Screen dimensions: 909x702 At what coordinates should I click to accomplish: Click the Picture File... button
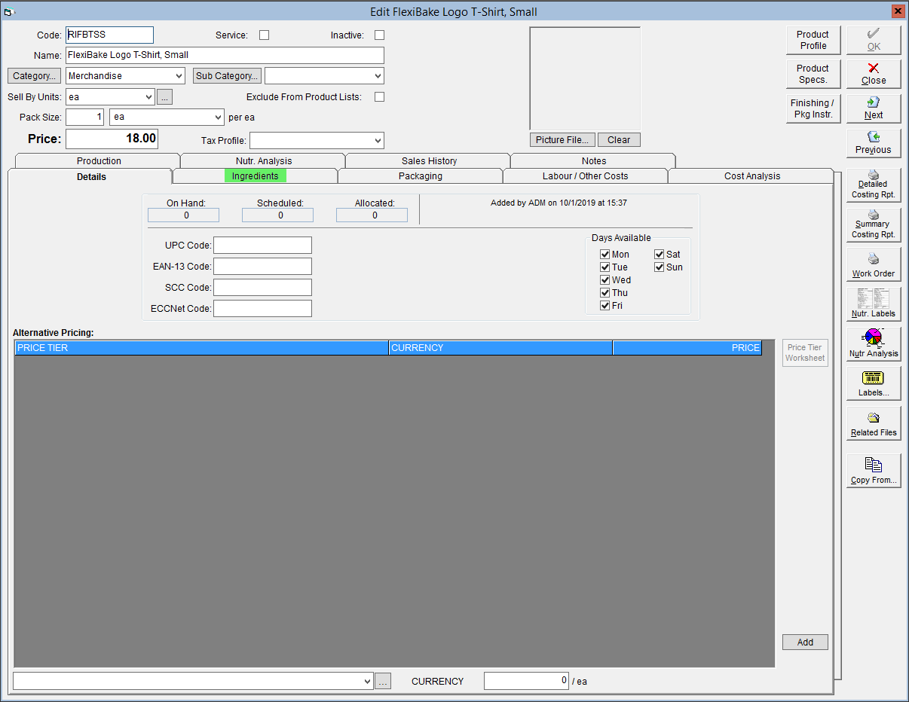point(562,140)
